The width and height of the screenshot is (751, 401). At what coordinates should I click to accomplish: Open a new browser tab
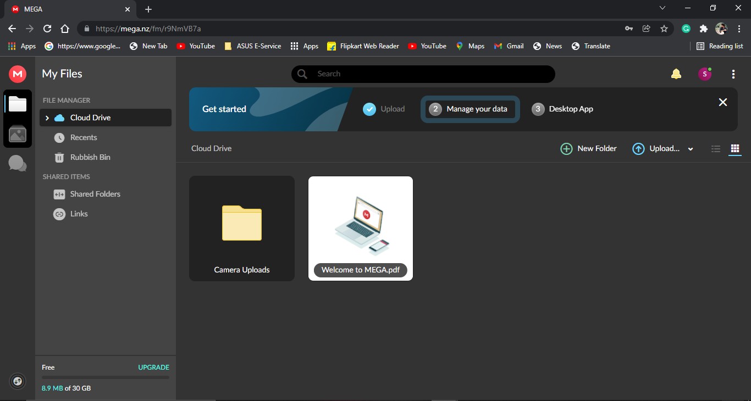[148, 9]
